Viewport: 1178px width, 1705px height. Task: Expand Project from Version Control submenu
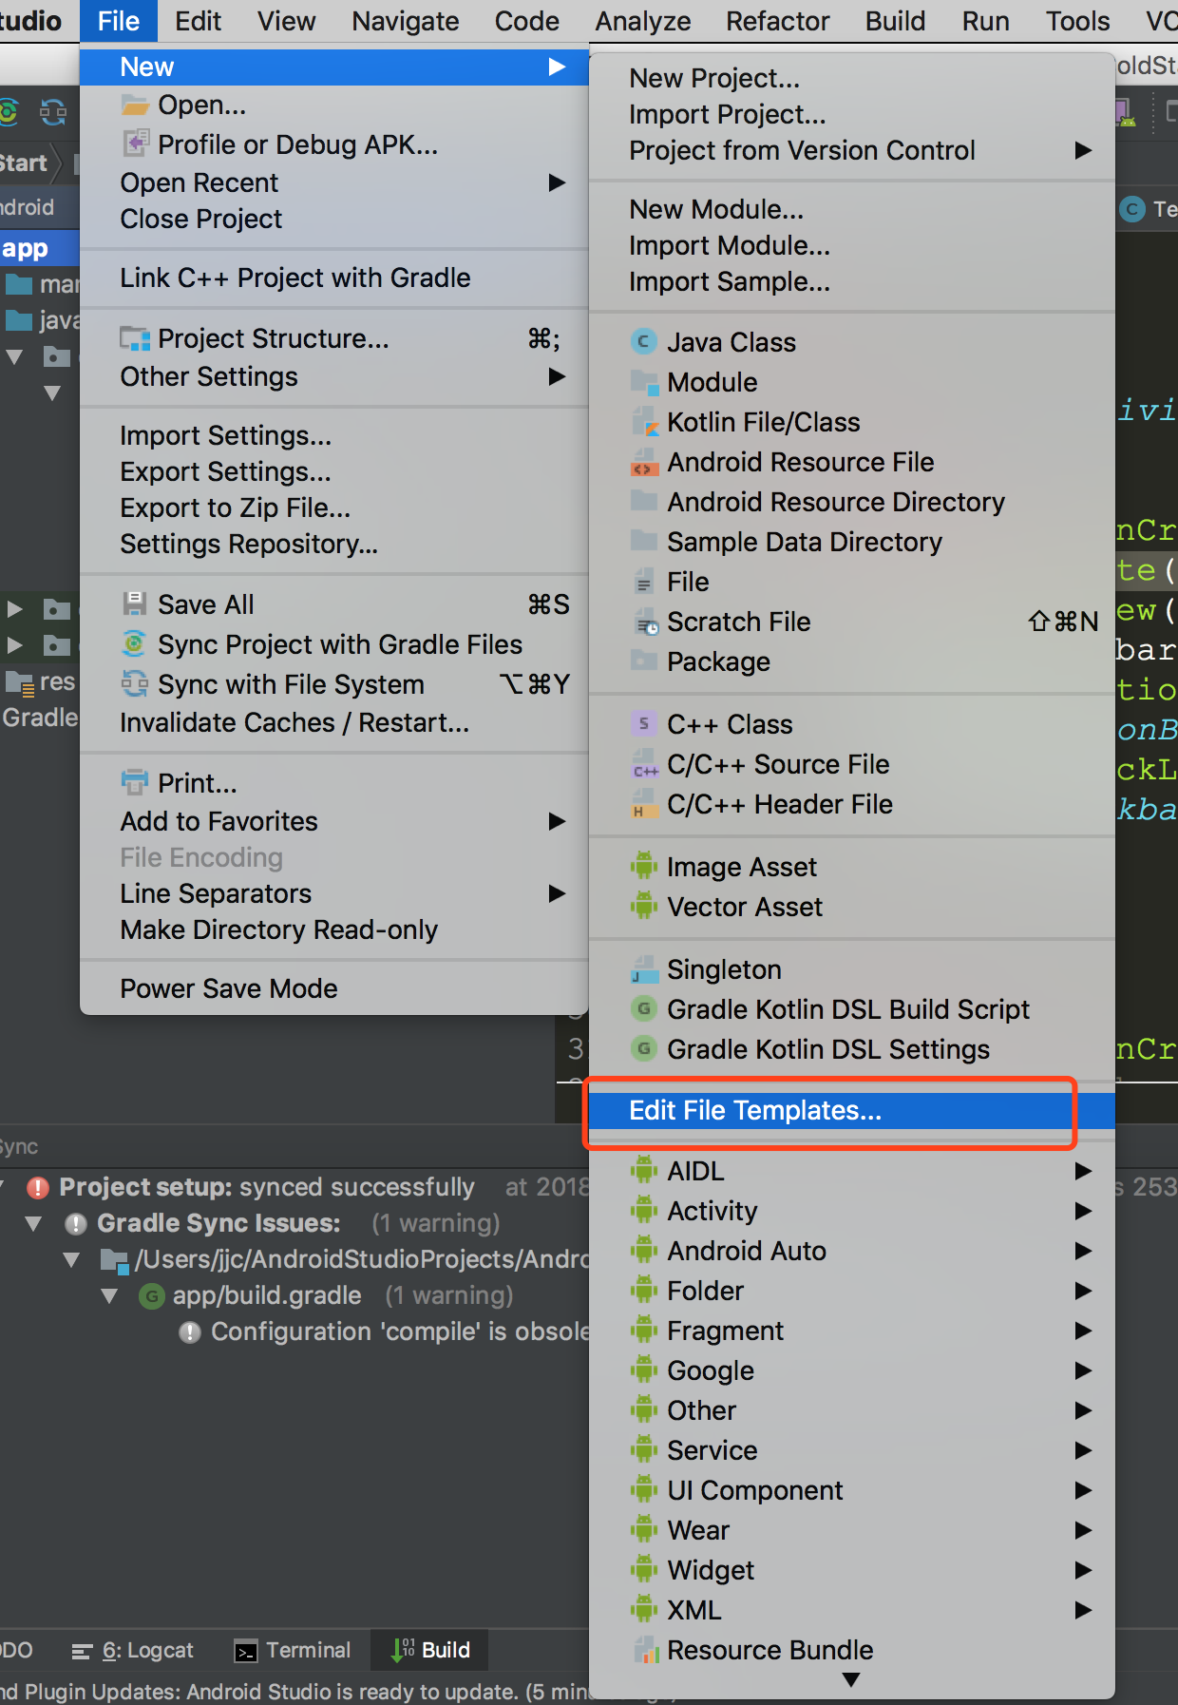[1083, 150]
